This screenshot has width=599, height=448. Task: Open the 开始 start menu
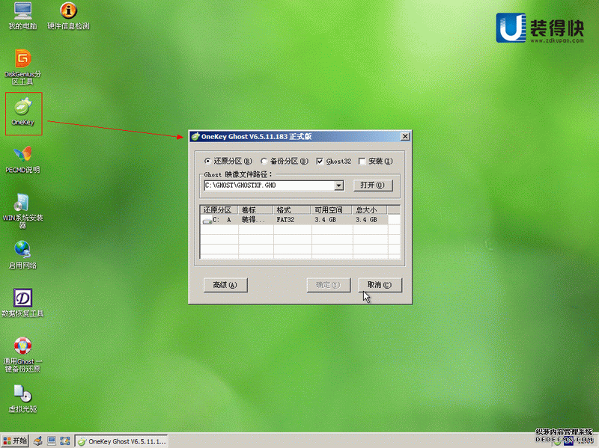(15, 441)
